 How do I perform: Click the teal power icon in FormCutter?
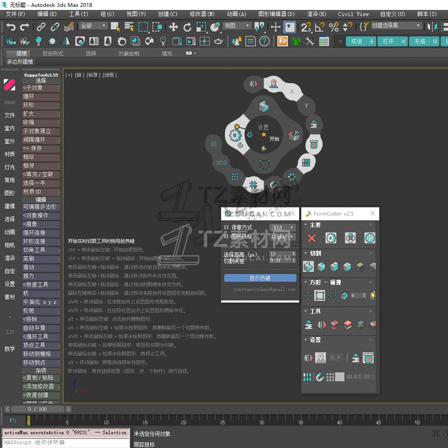coord(370,238)
